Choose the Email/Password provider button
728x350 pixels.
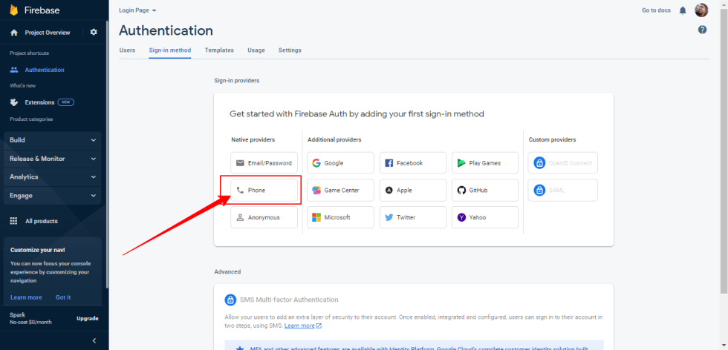click(x=264, y=163)
